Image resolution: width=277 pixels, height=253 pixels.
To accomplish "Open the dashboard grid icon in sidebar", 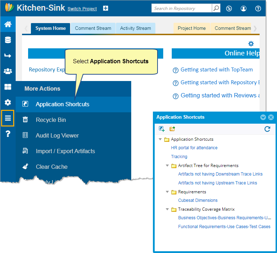I will pyautogui.click(x=8, y=87).
